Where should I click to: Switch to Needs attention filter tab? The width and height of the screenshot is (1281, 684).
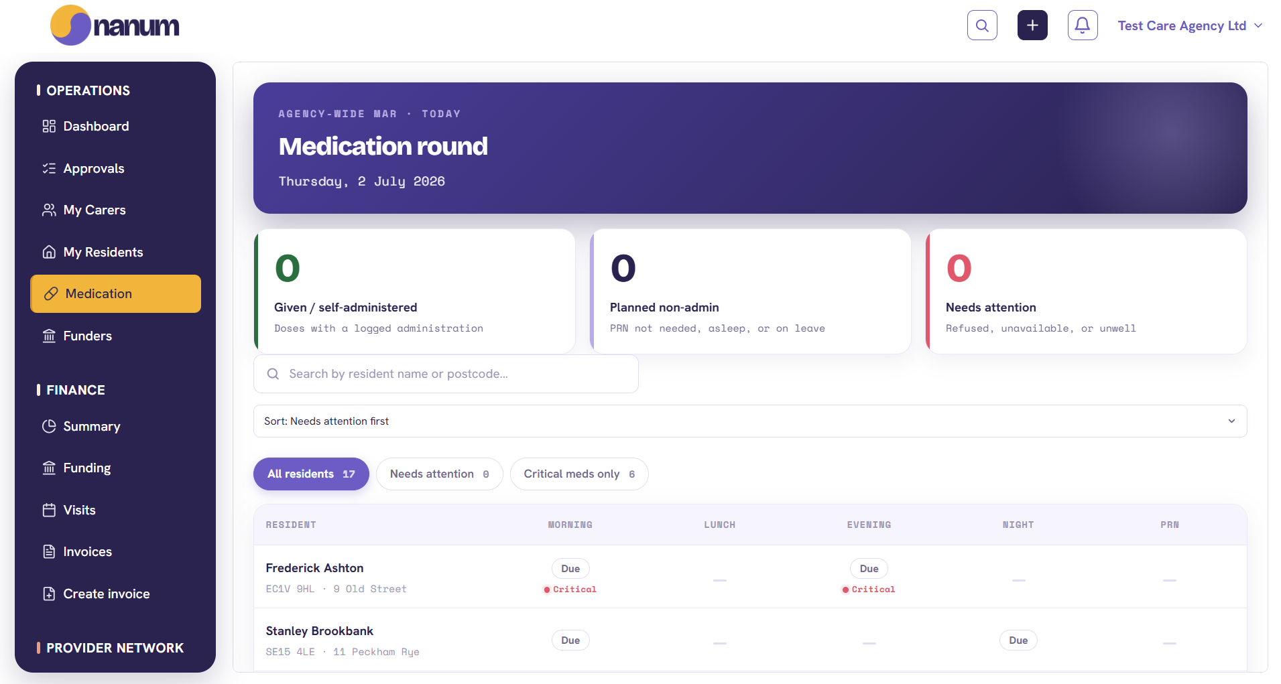439,474
